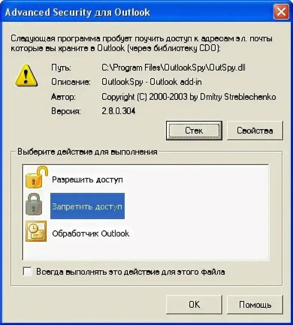Open file 'Свойства' button
This screenshot has height=325, width=293.
pyautogui.click(x=255, y=131)
